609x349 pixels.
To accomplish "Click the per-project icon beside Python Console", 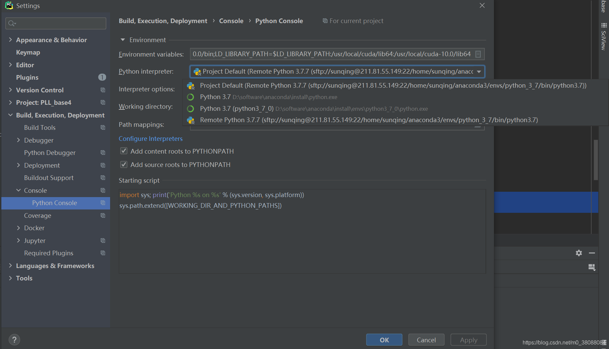I will coord(103,203).
